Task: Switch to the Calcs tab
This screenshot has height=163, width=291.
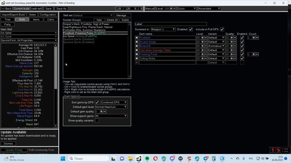Action: point(50,19)
